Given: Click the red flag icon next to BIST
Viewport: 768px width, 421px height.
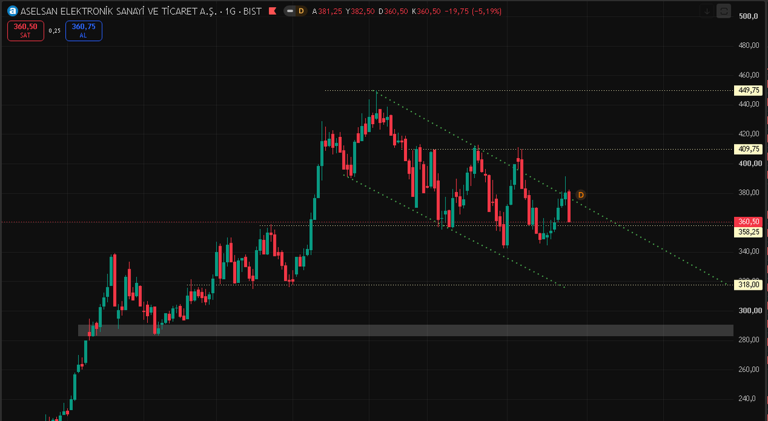Looking at the screenshot, I should (272, 11).
